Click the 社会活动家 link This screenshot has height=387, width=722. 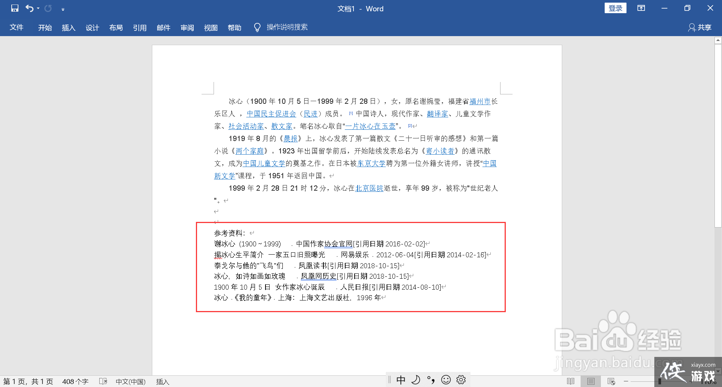coord(246,126)
